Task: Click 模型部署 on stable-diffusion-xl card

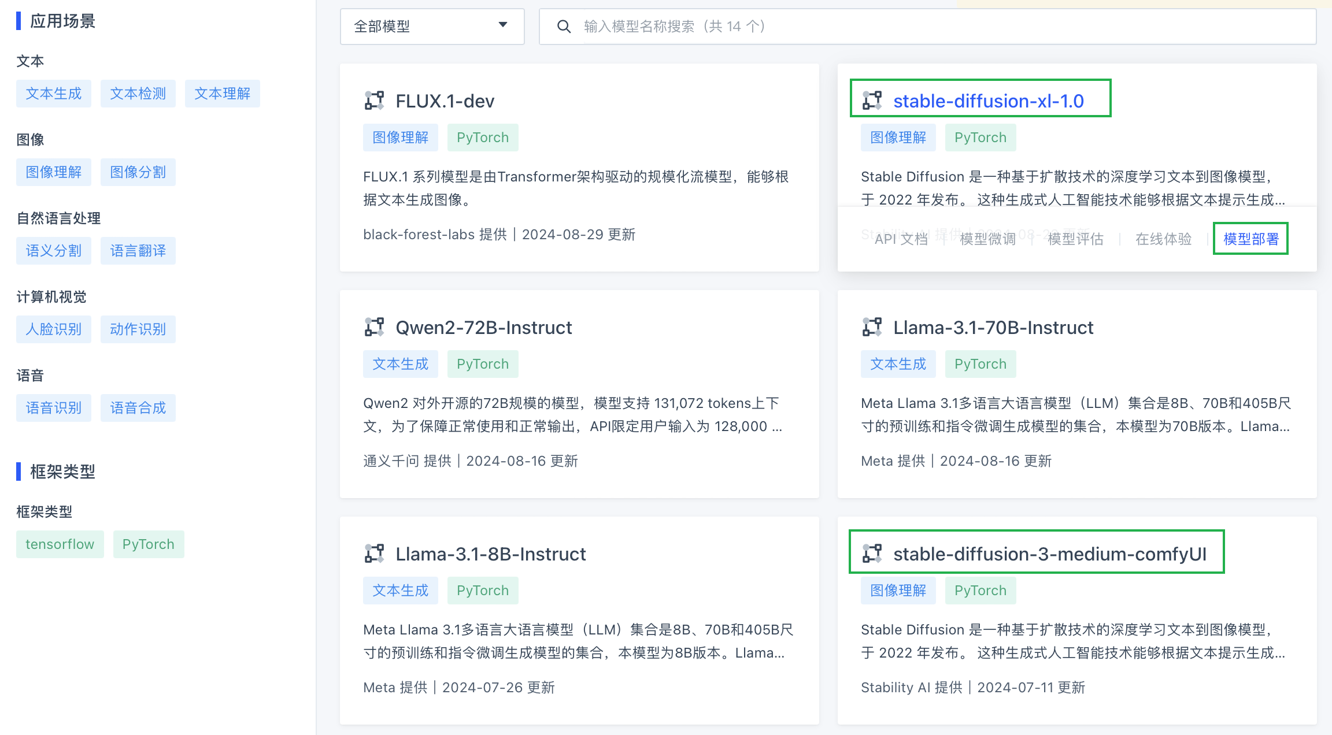Action: 1251,239
